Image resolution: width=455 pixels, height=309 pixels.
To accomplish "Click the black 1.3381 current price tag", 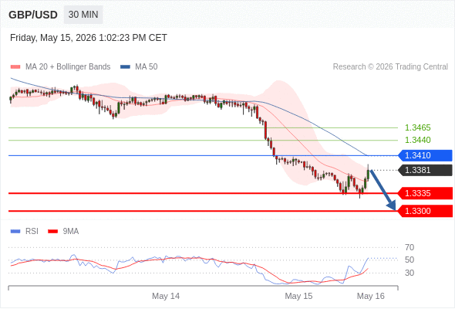I will coord(425,171).
